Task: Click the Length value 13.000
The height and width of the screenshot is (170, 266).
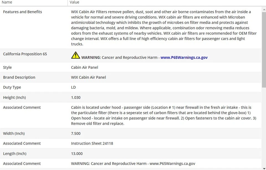Action: (77, 154)
